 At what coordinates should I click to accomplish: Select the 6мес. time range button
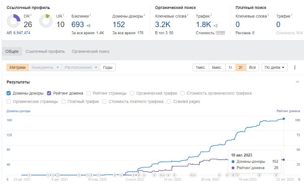(x=217, y=67)
